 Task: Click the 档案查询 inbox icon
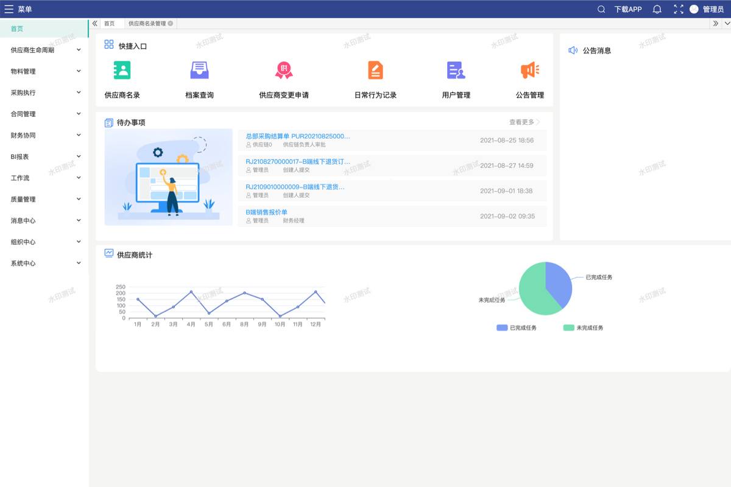[199, 71]
